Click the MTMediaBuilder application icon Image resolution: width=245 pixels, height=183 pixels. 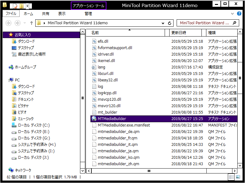pyautogui.click(x=94, y=119)
